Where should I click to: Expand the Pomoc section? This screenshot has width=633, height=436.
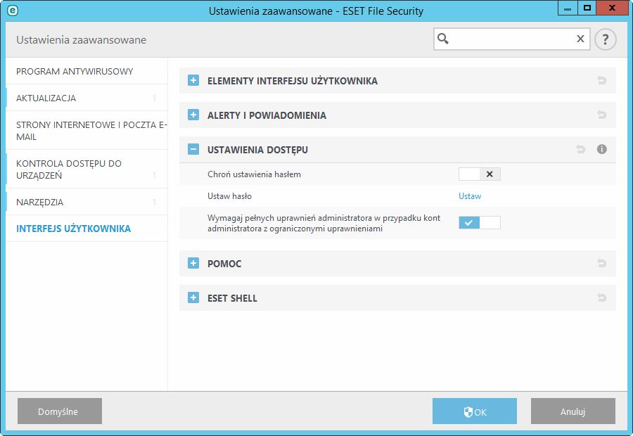193,263
